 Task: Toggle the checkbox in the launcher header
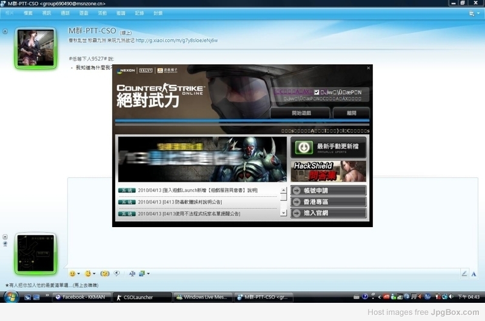(316, 92)
